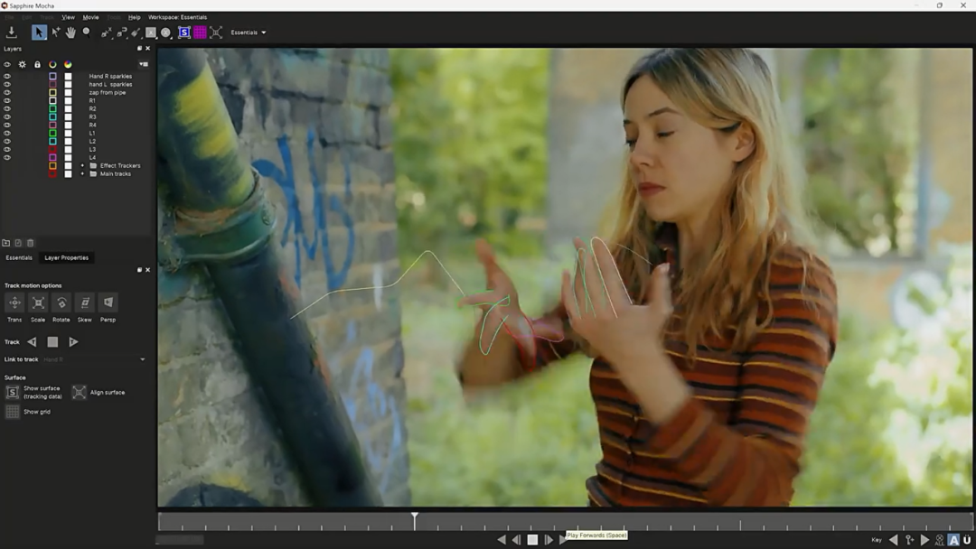Select the L3 layer name
The image size is (976, 549).
pos(92,149)
